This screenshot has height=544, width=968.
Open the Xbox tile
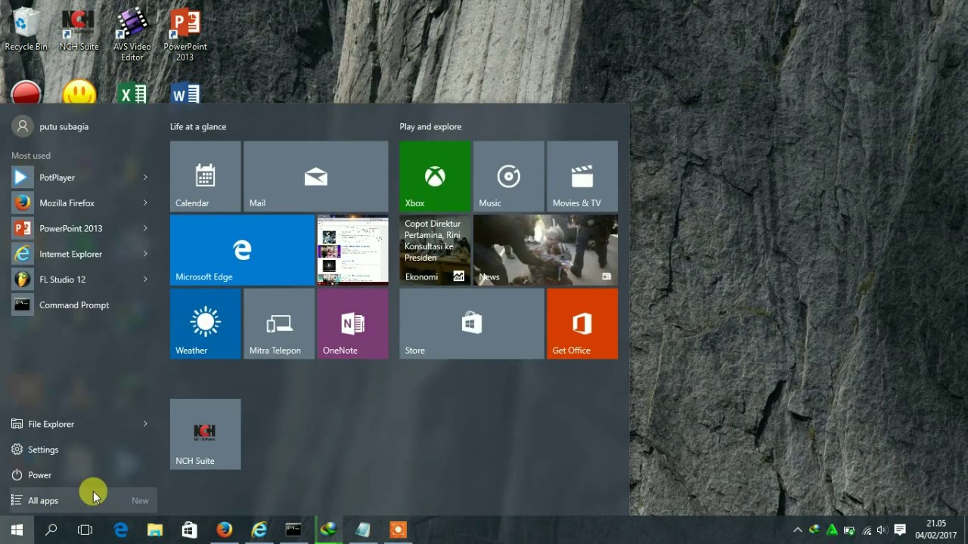coord(435,176)
